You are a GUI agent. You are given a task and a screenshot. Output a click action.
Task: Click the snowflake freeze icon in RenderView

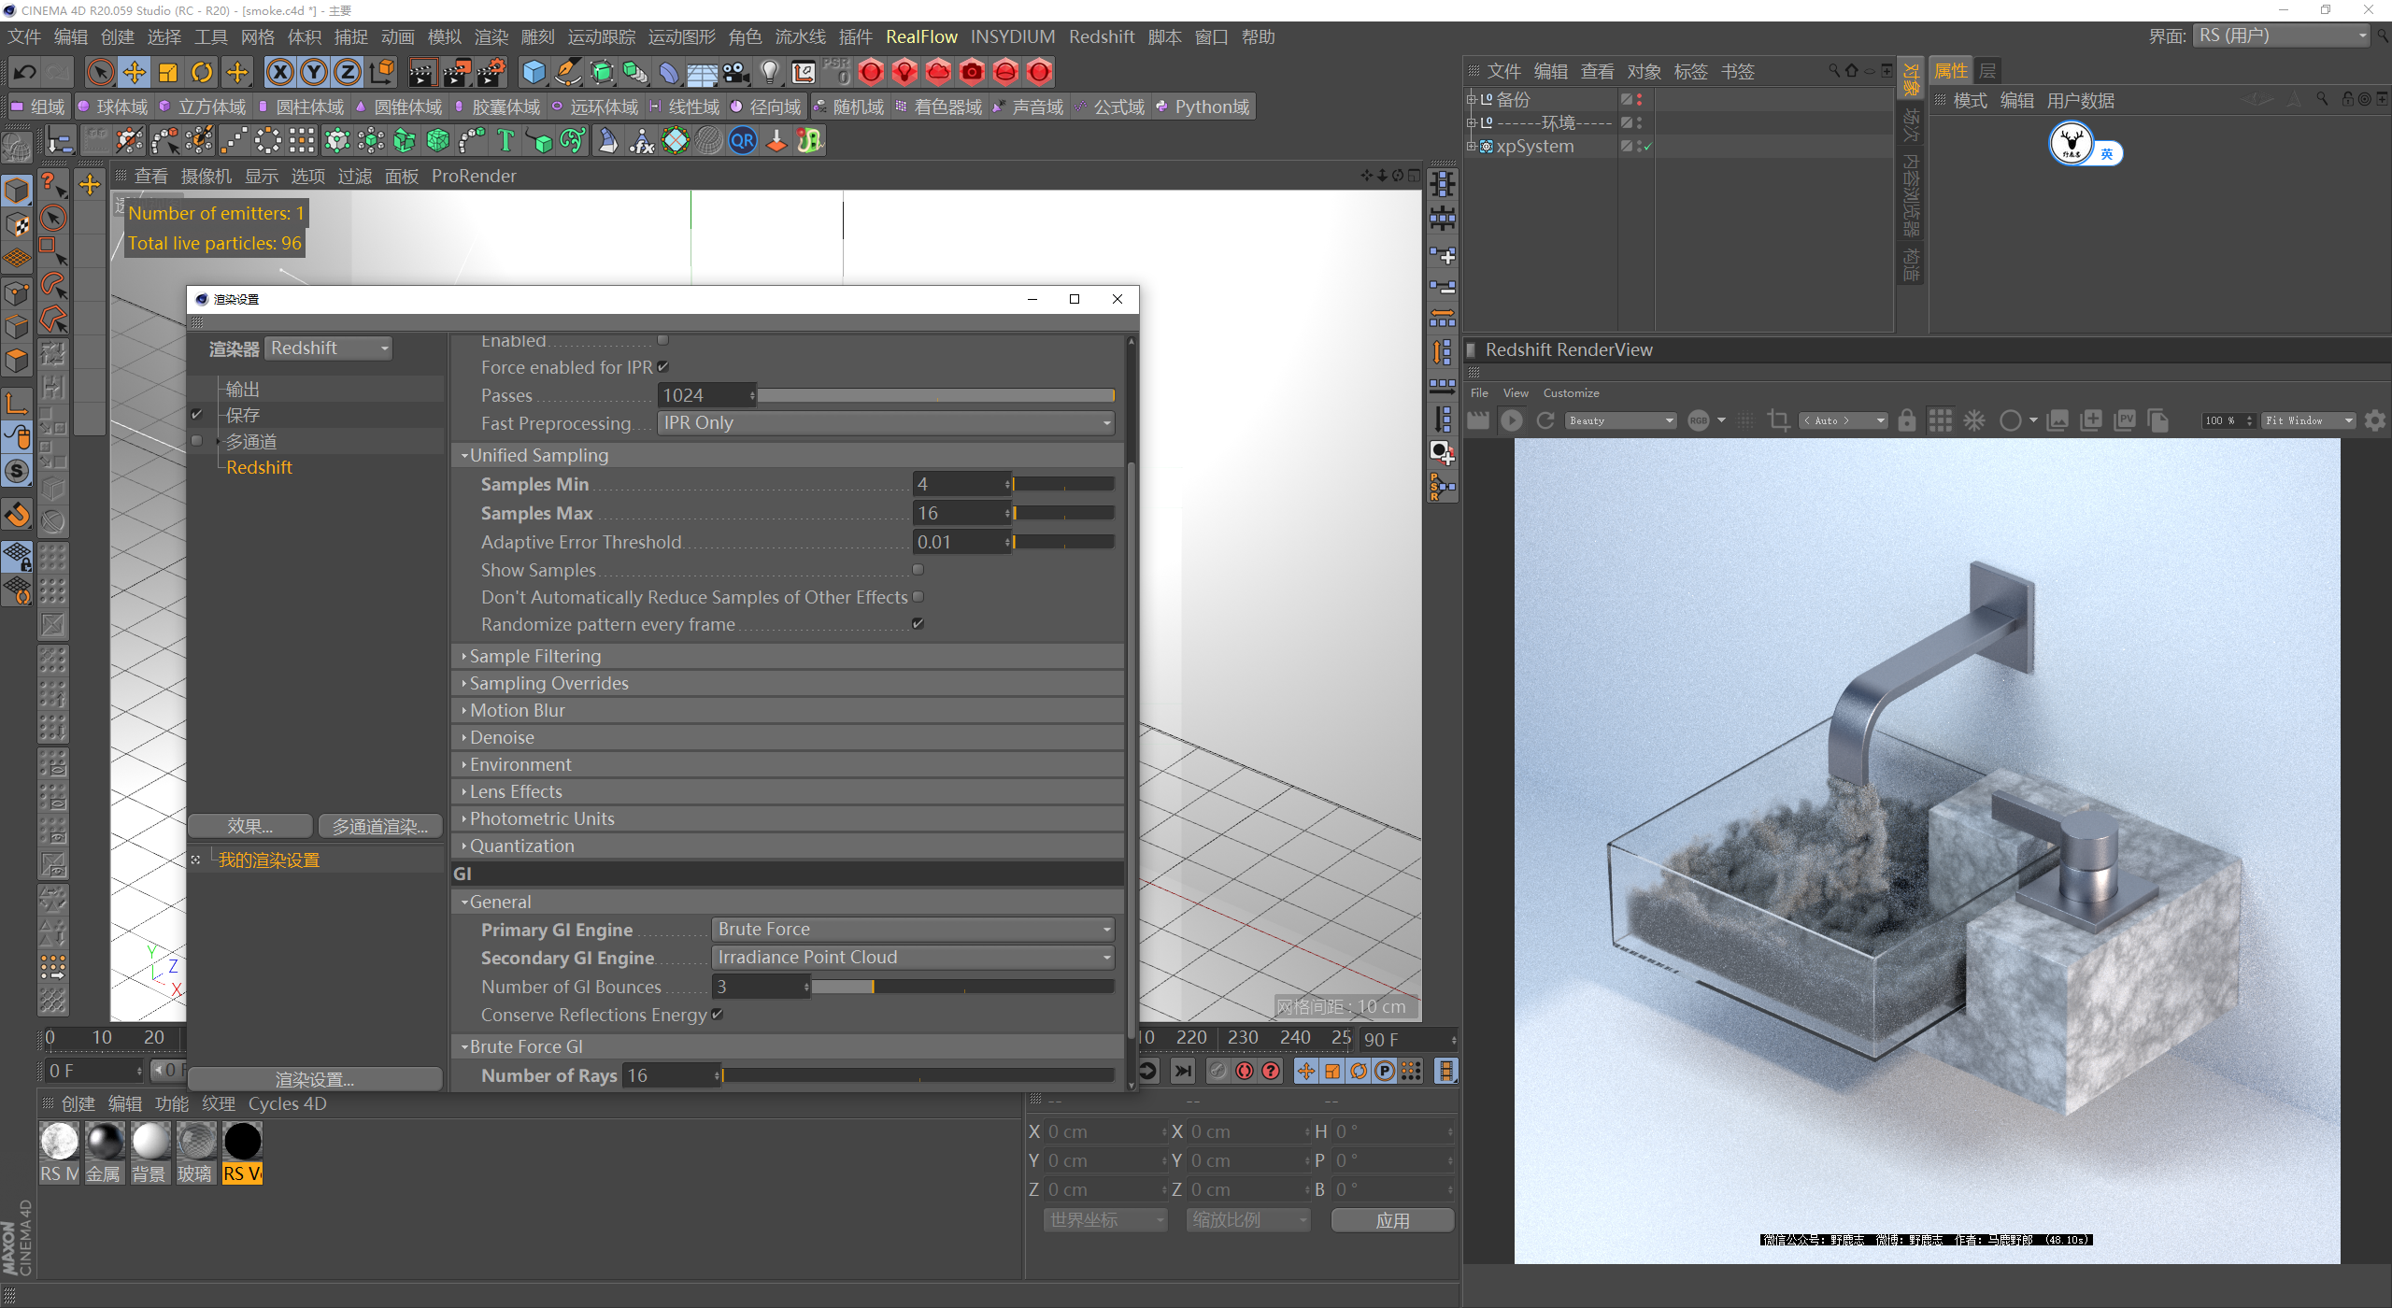[x=1974, y=420]
